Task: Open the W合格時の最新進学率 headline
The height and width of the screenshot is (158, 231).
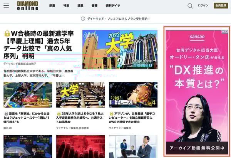Action: tap(38, 45)
